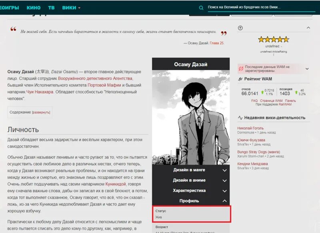Open the Кенджи Миядзава activity link

[252, 164]
